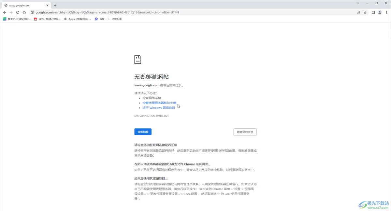Click the 隐藏详细信息 button
391x211 pixels.
(245, 132)
